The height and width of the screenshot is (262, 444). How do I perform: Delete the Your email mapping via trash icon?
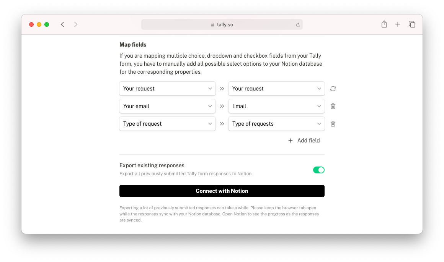pyautogui.click(x=333, y=106)
